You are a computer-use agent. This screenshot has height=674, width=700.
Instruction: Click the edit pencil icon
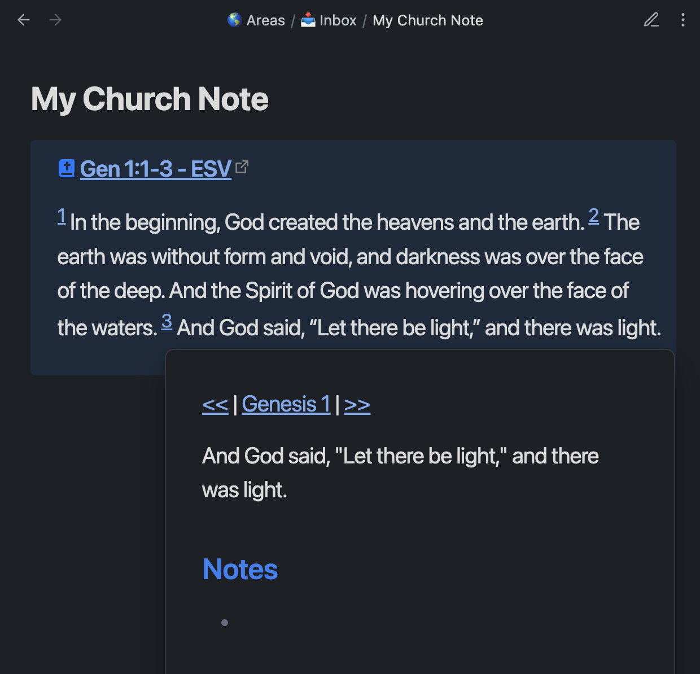coord(651,20)
